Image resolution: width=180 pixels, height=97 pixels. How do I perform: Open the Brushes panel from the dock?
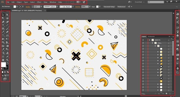pyautogui.click(x=178, y=32)
